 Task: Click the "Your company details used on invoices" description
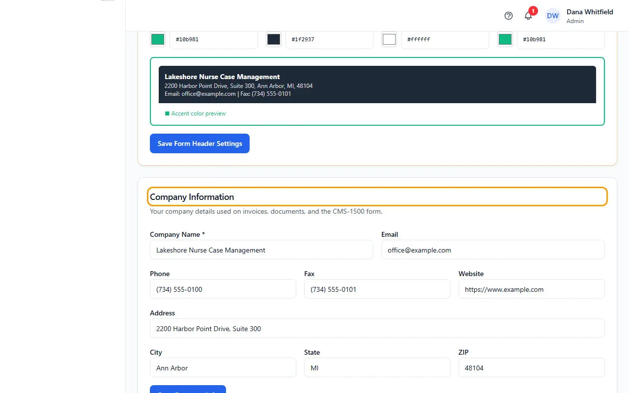click(266, 212)
